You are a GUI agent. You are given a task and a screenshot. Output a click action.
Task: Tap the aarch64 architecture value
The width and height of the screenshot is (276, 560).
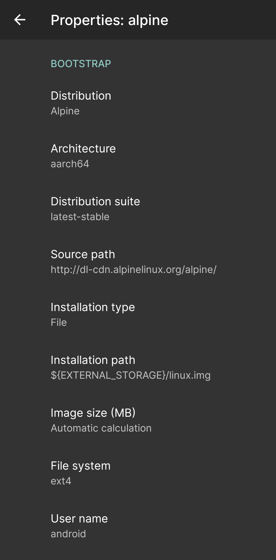tap(70, 164)
